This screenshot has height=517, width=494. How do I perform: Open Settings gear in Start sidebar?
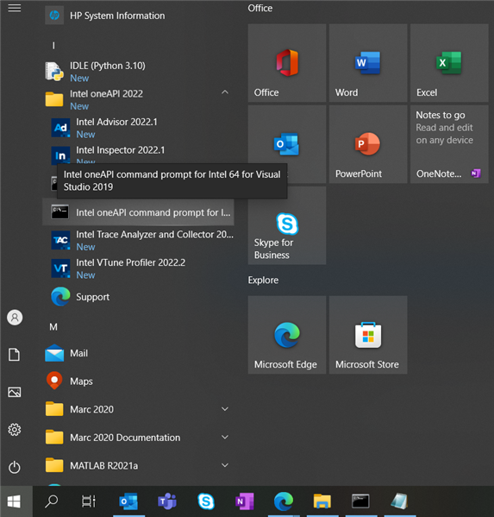tap(15, 430)
